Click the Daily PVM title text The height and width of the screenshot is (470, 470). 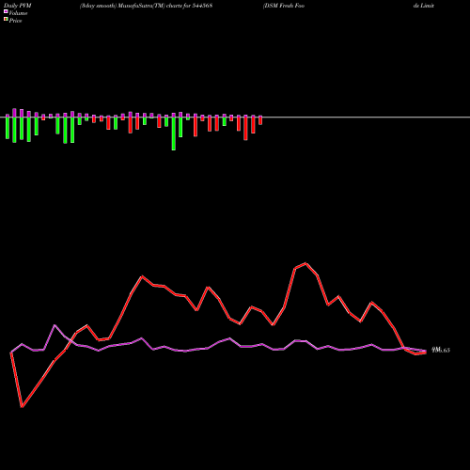coord(18,6)
